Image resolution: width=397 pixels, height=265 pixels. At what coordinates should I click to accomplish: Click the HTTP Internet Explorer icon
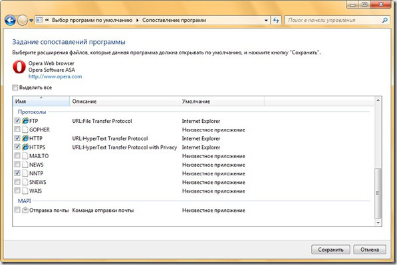click(x=25, y=138)
